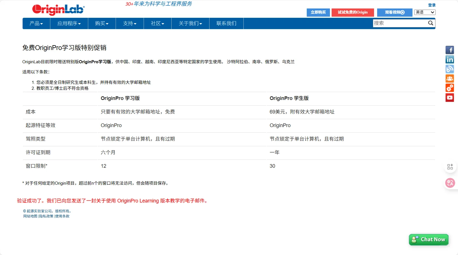Expand the 产品 dropdown menu
This screenshot has height=255, width=458.
(36, 23)
